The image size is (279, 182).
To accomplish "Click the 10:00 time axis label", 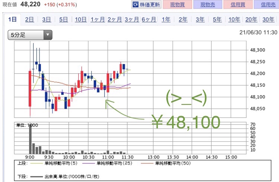I will tap(69, 157).
